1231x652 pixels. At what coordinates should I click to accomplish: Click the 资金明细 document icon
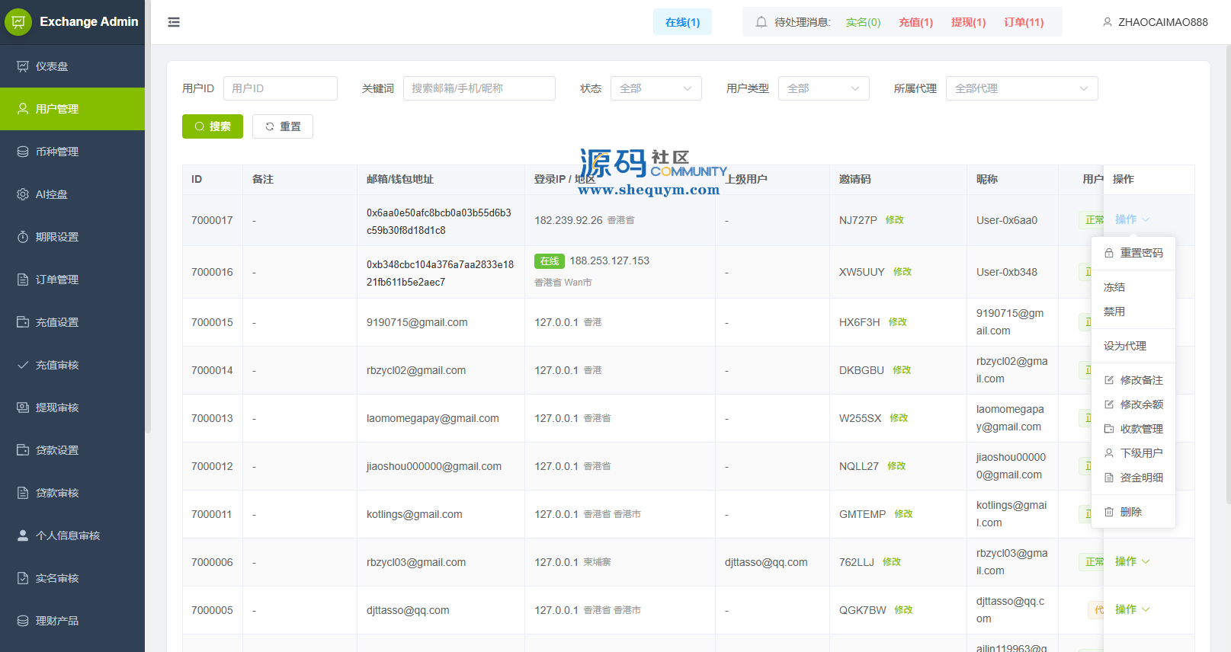[1109, 478]
